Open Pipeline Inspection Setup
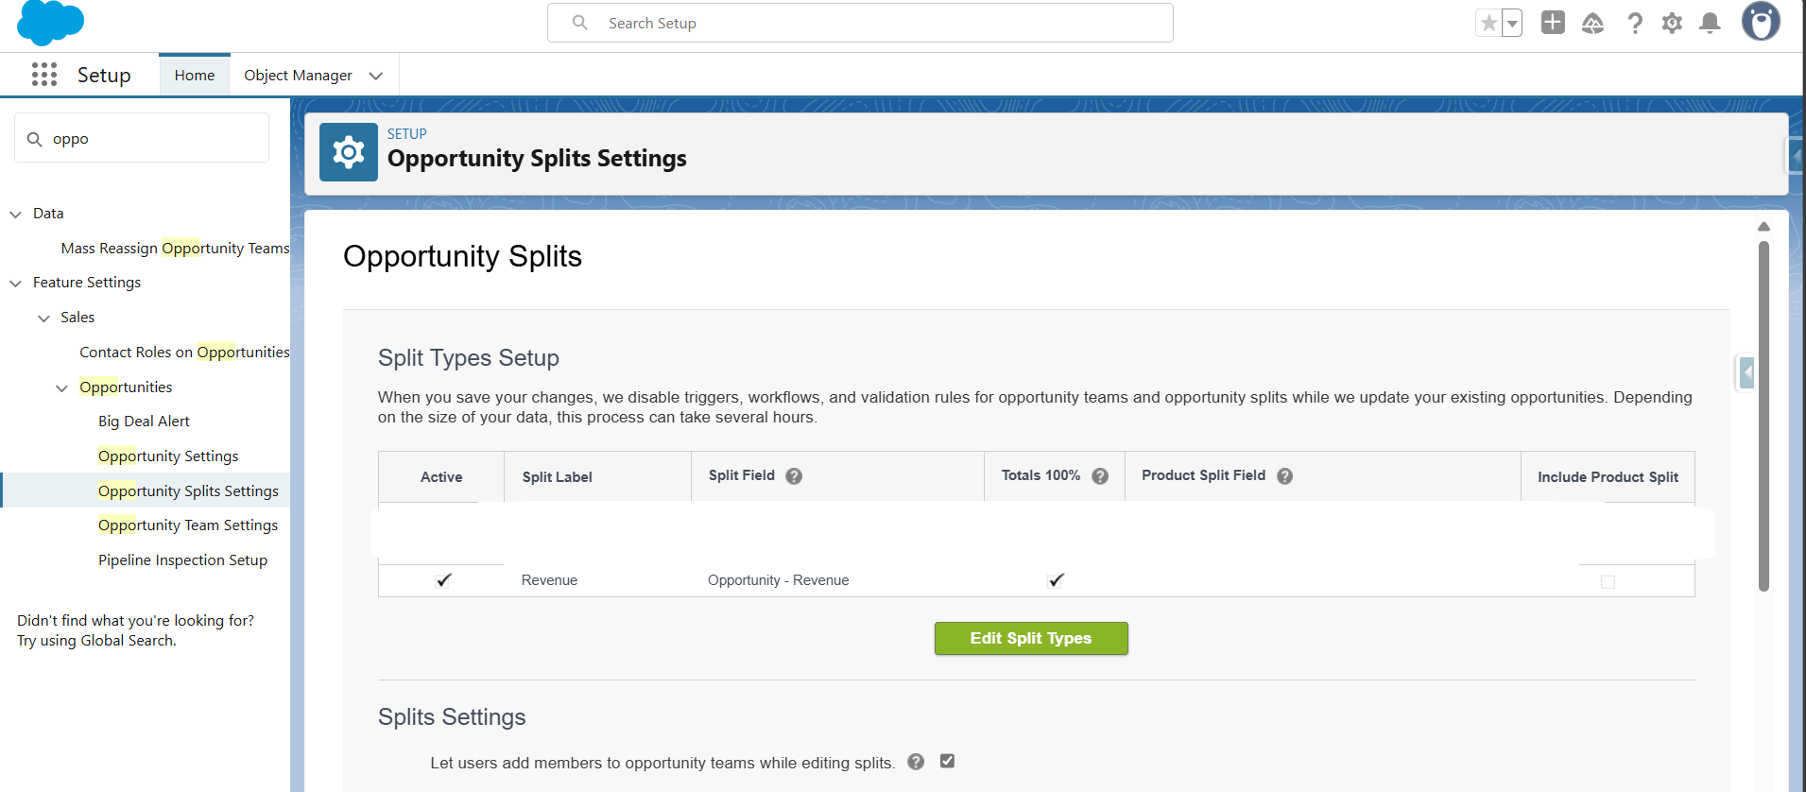Image resolution: width=1806 pixels, height=792 pixels. [x=182, y=560]
